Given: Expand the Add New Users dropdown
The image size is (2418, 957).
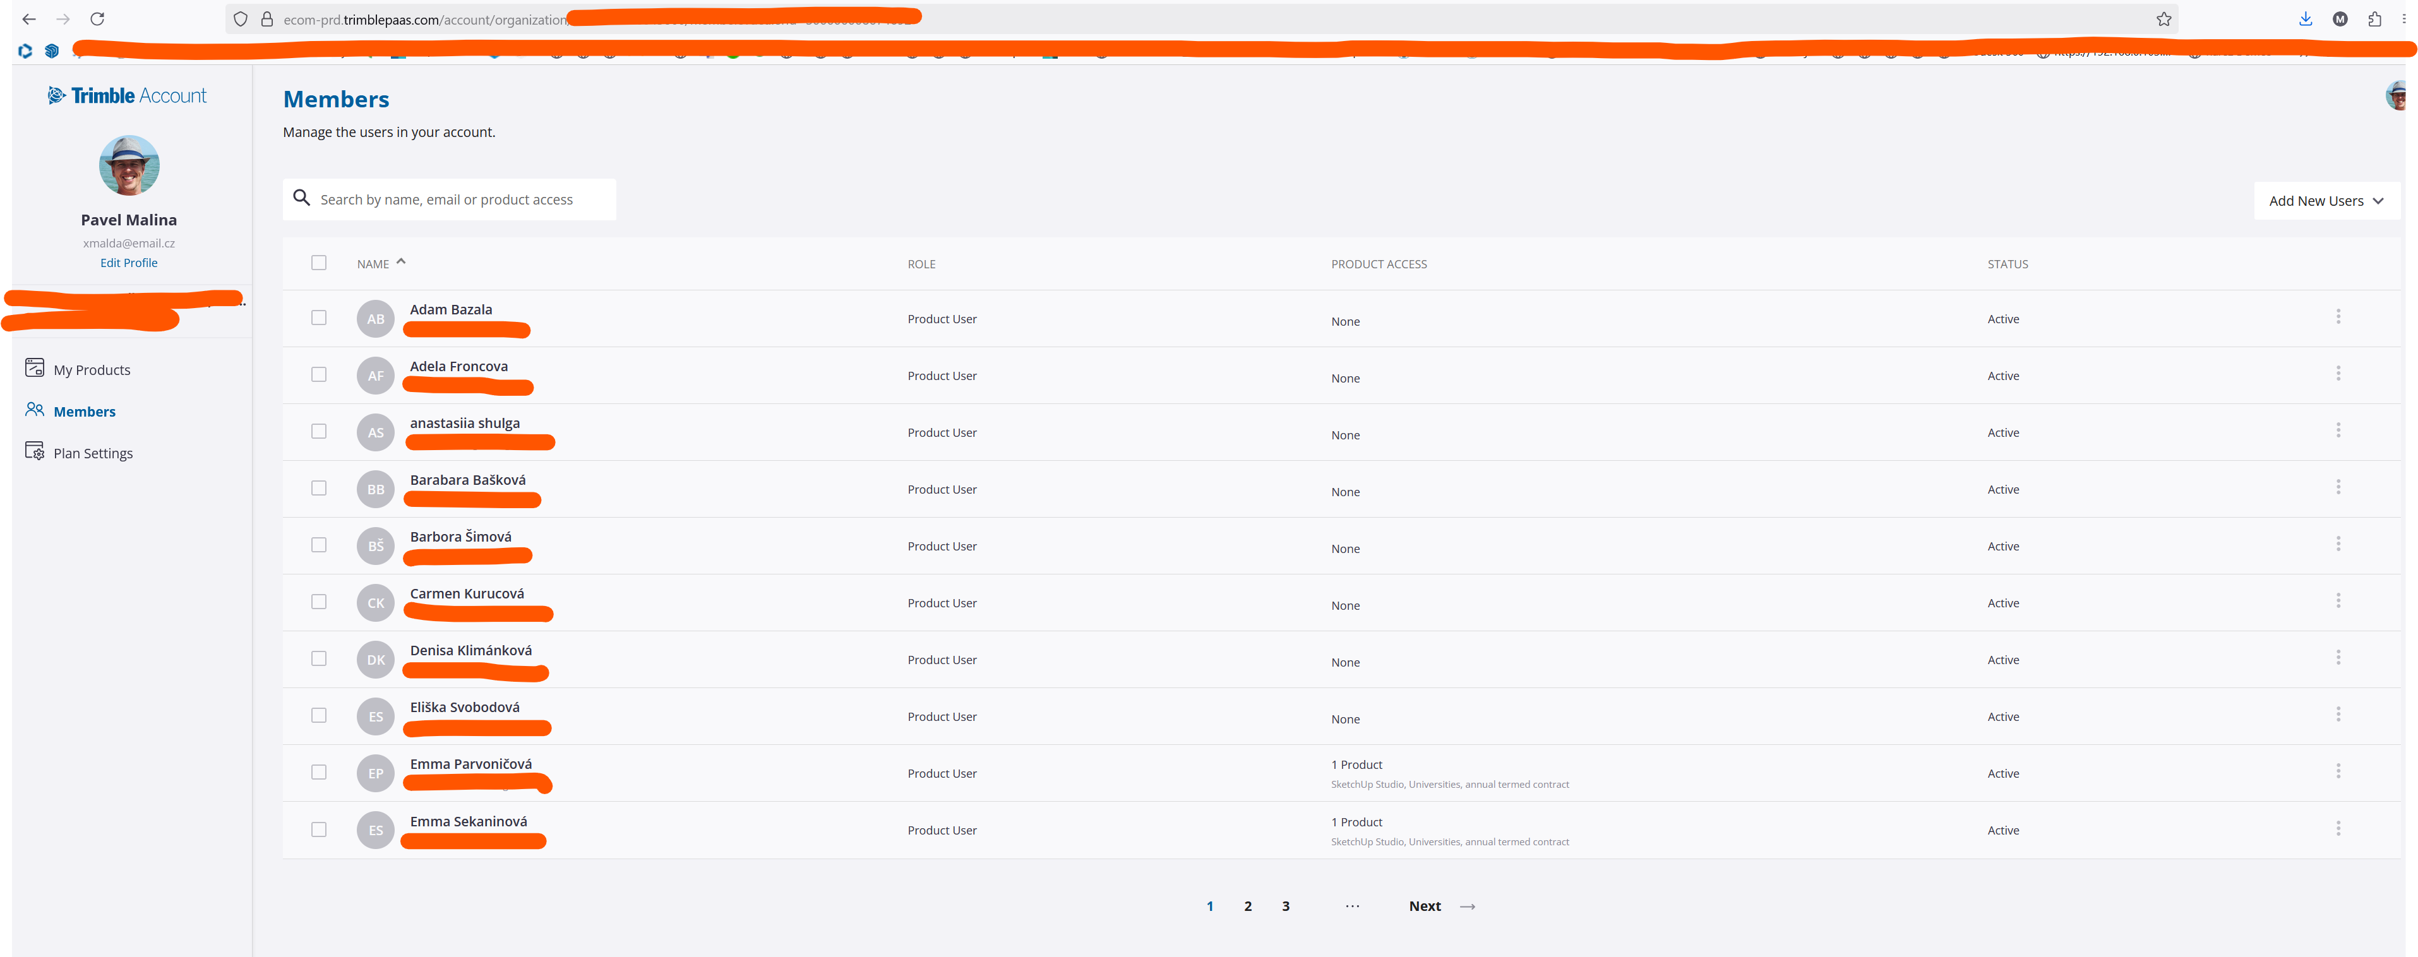Looking at the screenshot, I should pos(2326,201).
